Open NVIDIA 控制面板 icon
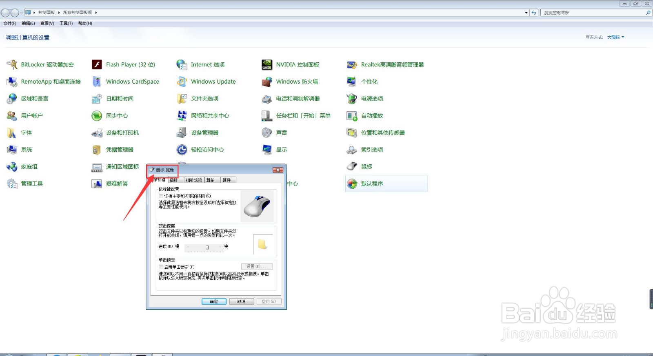Image resolution: width=653 pixels, height=356 pixels. point(267,64)
